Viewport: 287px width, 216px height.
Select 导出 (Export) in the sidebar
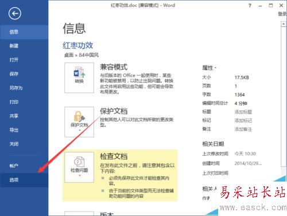[x=24, y=130]
